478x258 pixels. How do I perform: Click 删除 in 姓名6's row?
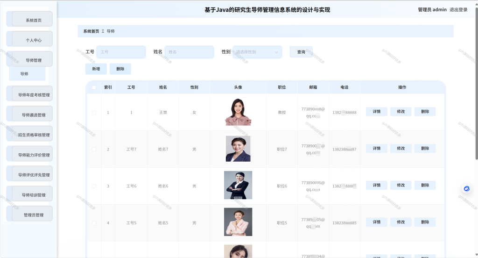click(x=425, y=186)
